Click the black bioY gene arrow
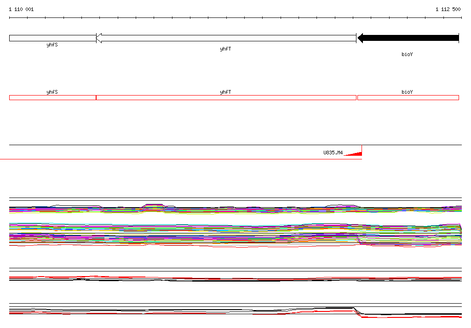Screen dimensions: 471x328 pos(408,38)
